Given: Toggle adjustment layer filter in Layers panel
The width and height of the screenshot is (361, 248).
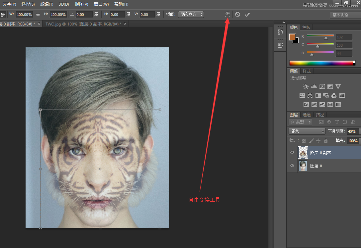Looking at the screenshot, I should click(329, 122).
